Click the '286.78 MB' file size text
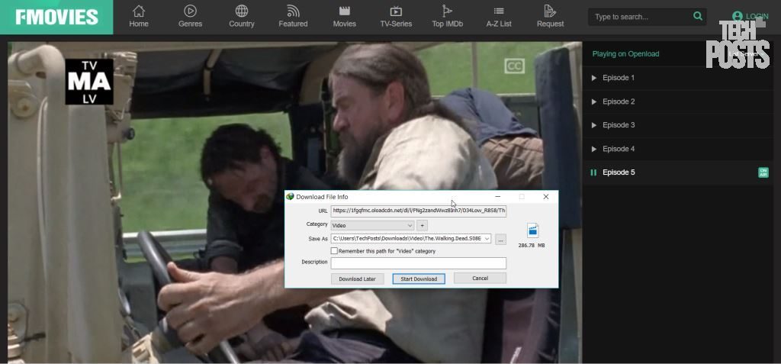The image size is (781, 364). 532,245
